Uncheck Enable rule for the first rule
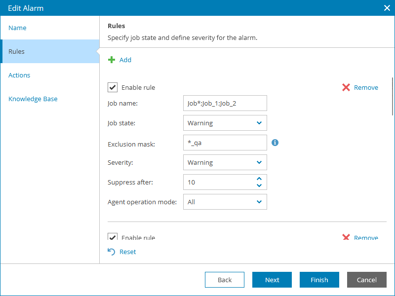 [112, 87]
